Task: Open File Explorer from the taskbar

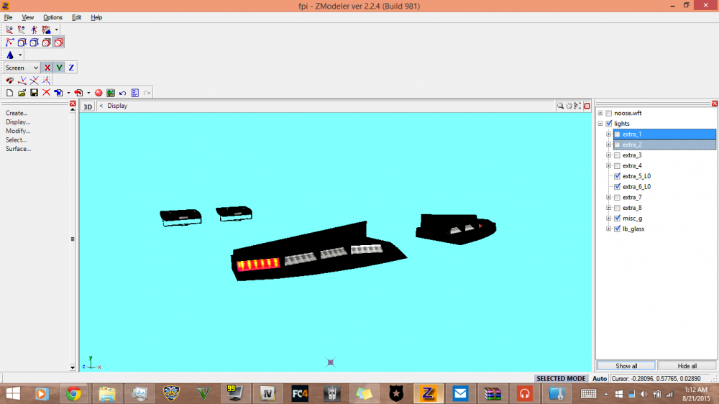Action: (x=107, y=393)
